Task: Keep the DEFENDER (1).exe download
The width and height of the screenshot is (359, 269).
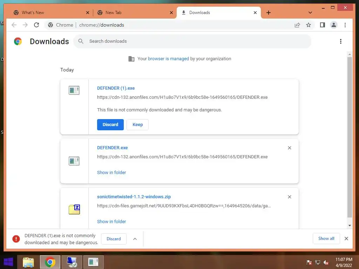Action: click(137, 125)
